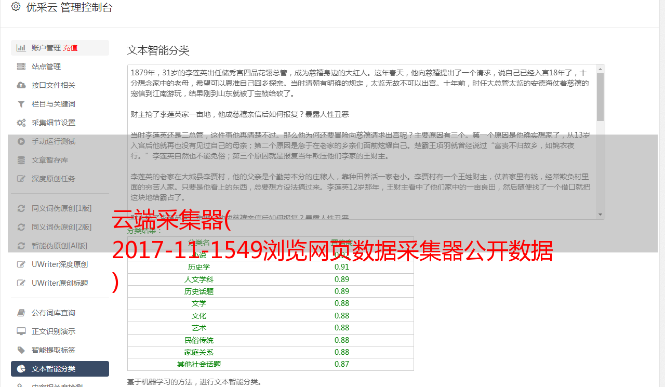Screen dimensions: 665x387
Task: Click the monitor icon for 正文识别演示
Action: click(21, 331)
